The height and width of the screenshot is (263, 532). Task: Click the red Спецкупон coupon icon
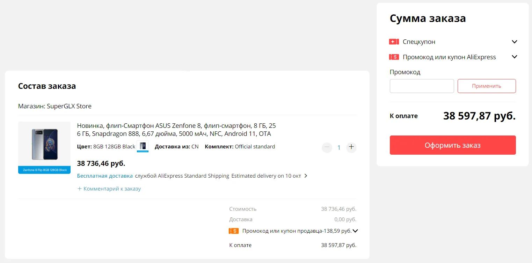[x=394, y=42]
